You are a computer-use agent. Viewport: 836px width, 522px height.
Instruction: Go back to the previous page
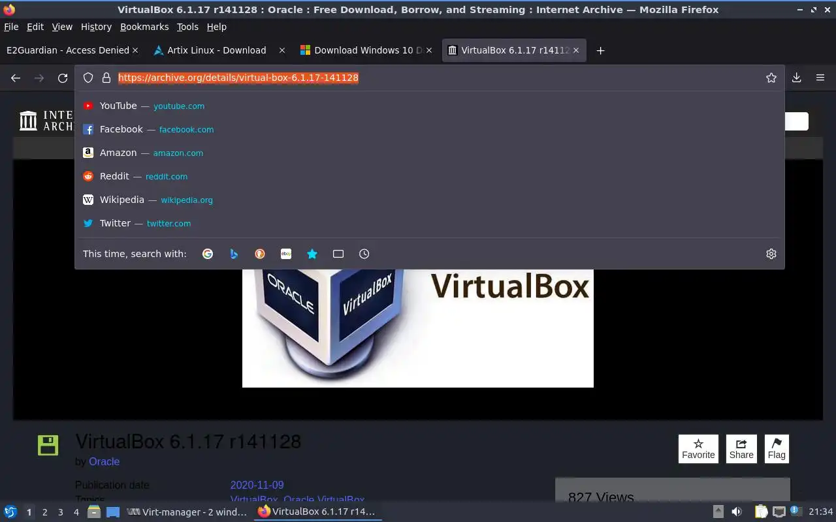(x=16, y=78)
